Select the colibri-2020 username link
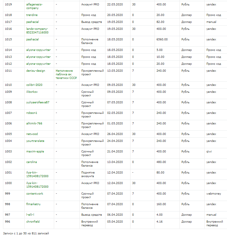Image resolution: width=227 pixels, height=241 pixels. 34,85
